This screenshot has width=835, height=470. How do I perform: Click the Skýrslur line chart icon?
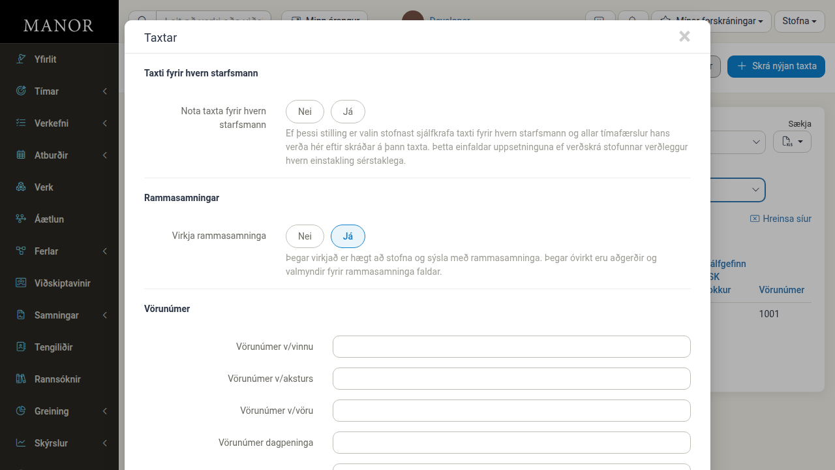21,443
